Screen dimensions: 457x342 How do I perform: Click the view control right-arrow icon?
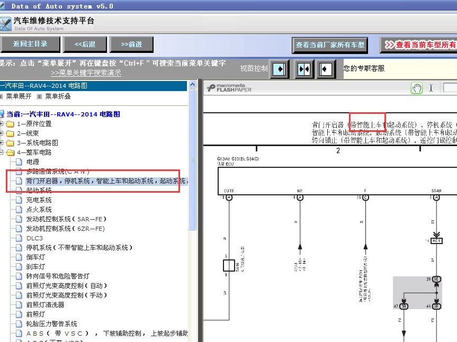[280, 69]
